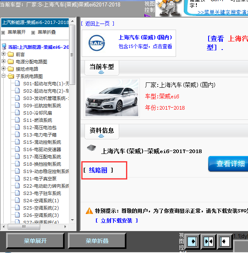Screen dimensions: 248x253
Task: Click the tree horizontal scroll-left arrow
Action: click(4, 227)
